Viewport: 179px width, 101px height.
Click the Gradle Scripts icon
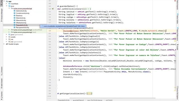pyautogui.click(x=7, y=44)
